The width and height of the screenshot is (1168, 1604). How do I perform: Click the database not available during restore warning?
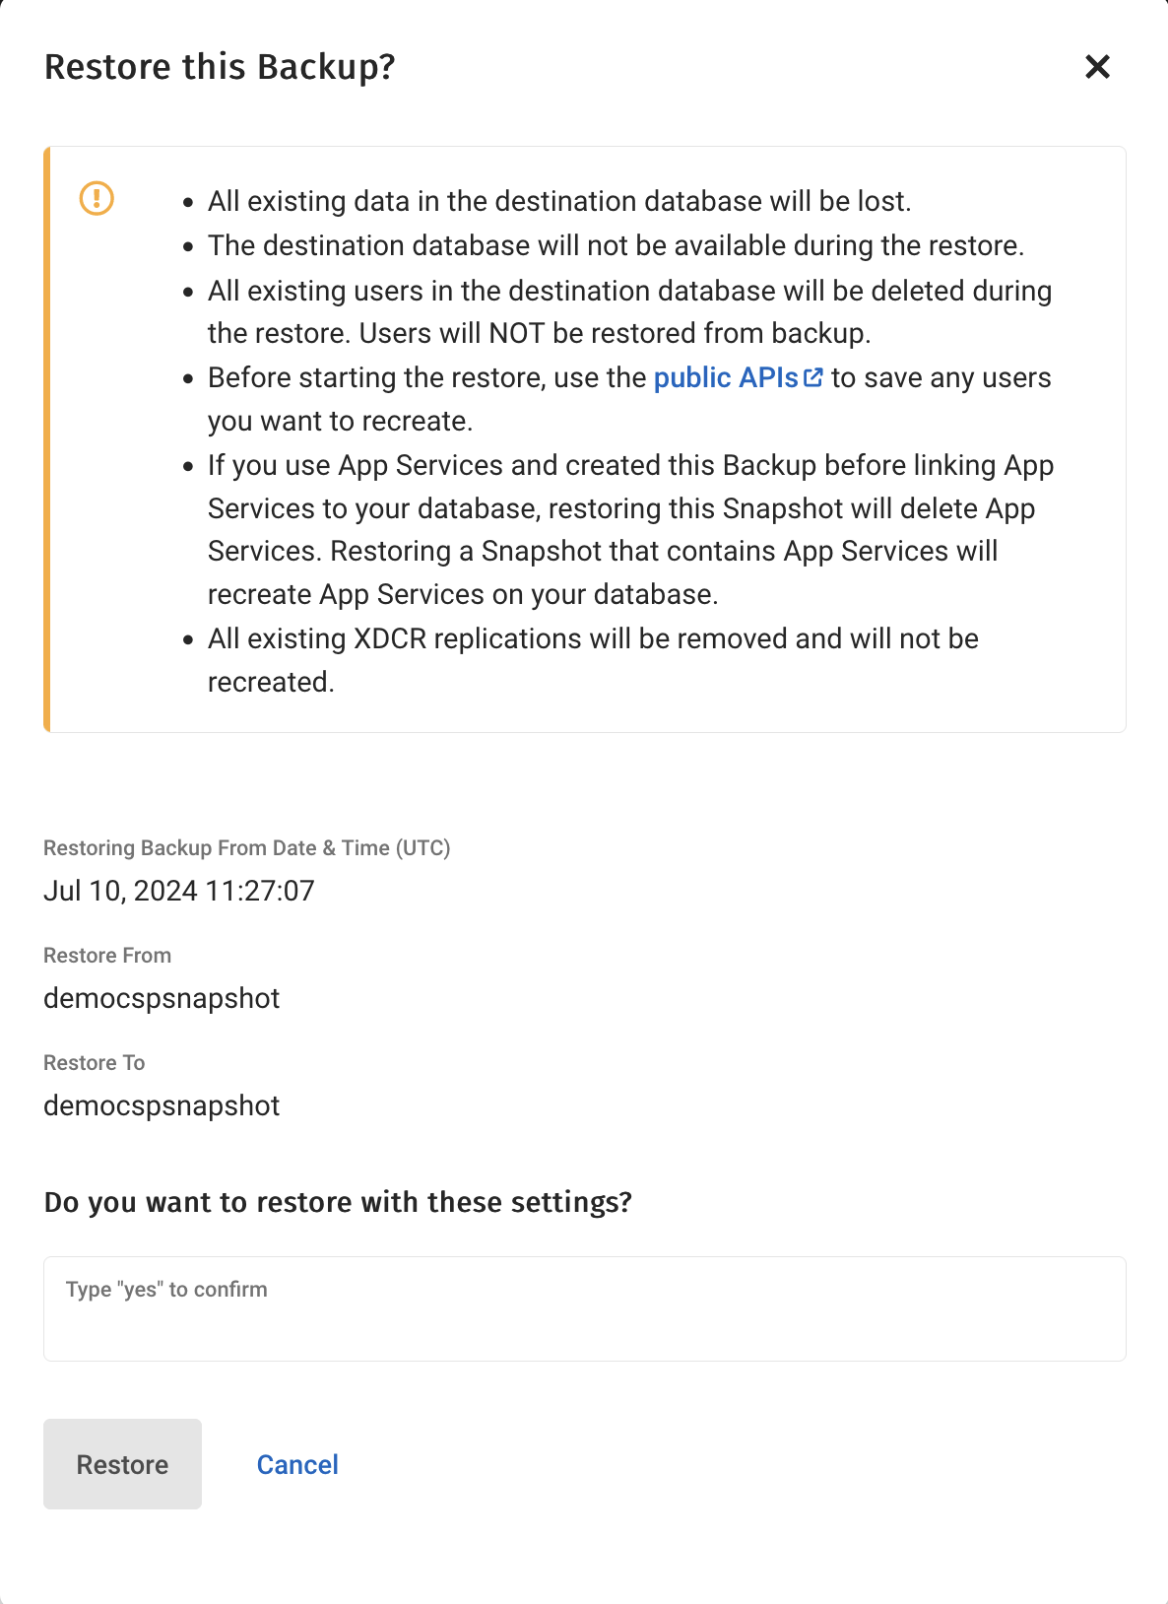point(616,245)
